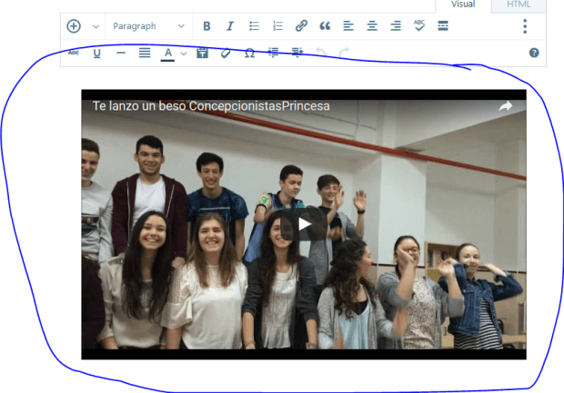
Task: Insert a bulleted list
Action: tap(254, 26)
